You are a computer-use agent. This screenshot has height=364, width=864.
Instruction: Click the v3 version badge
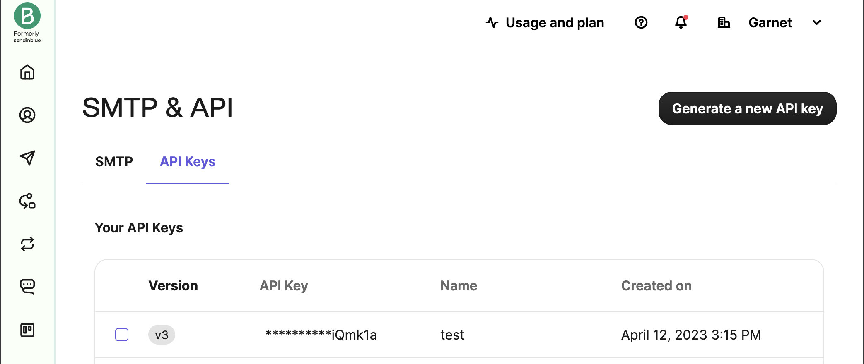[162, 335]
